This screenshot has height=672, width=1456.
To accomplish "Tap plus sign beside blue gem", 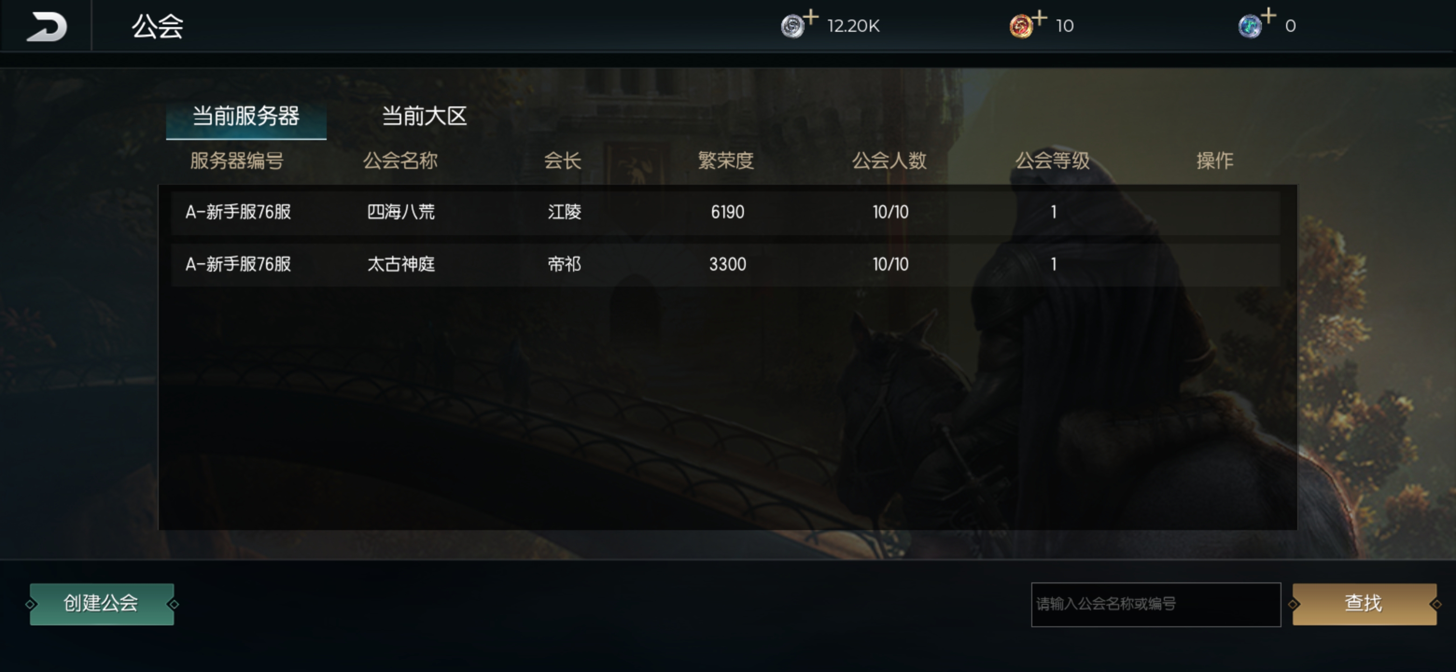I will coord(1268,16).
